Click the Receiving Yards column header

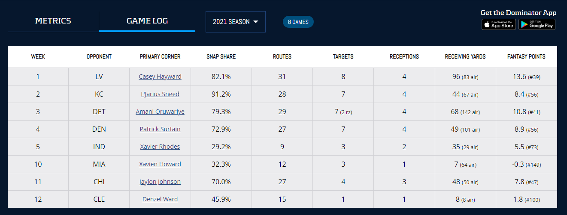pos(465,57)
